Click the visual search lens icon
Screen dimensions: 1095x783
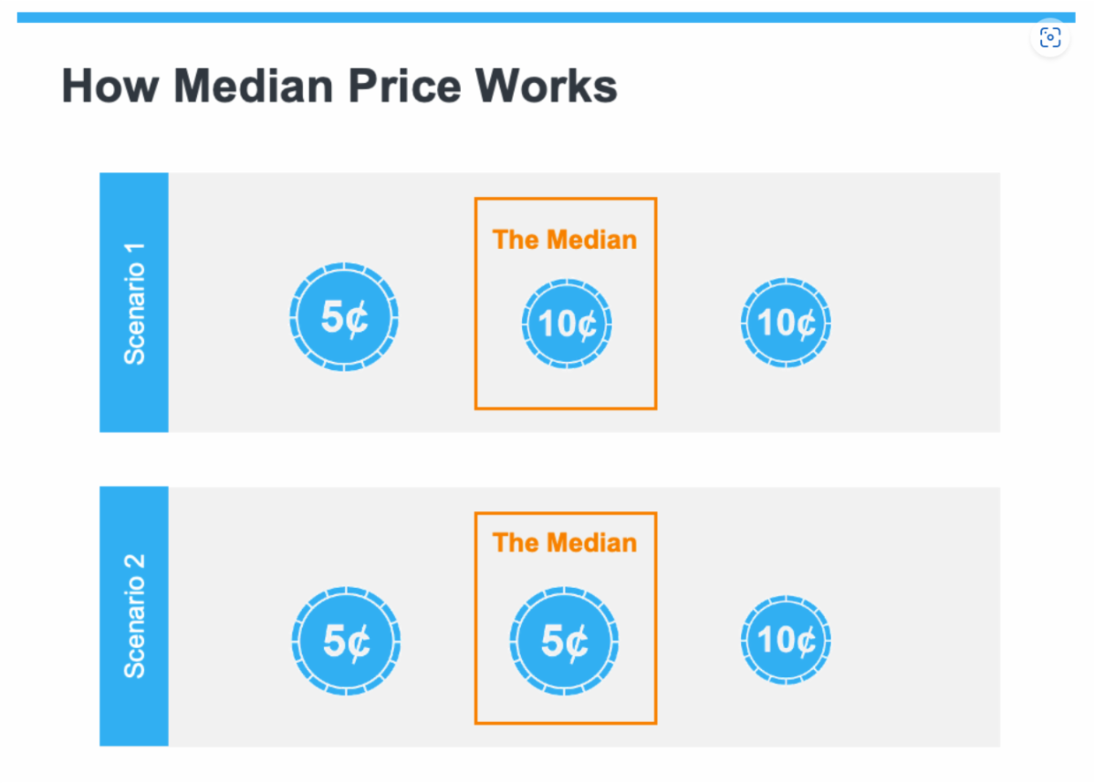pos(1049,37)
